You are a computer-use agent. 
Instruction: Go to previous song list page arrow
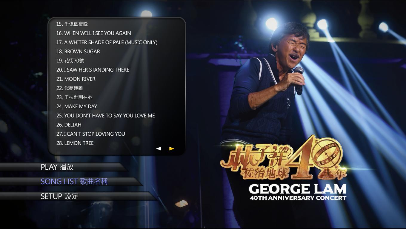[159, 148]
